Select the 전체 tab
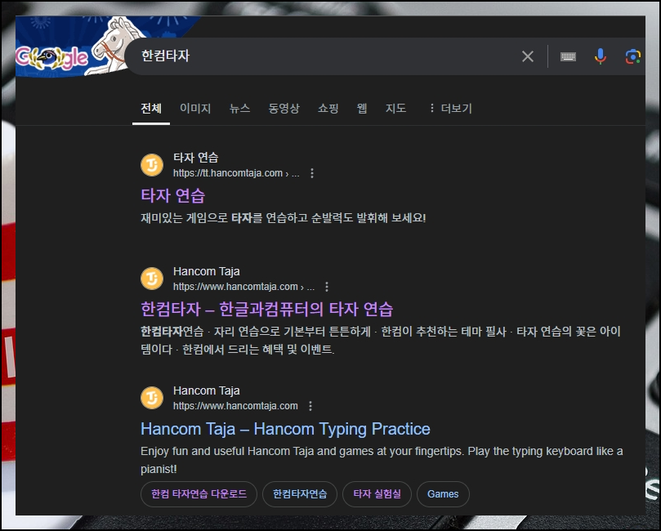The height and width of the screenshot is (531, 661). tap(151, 109)
